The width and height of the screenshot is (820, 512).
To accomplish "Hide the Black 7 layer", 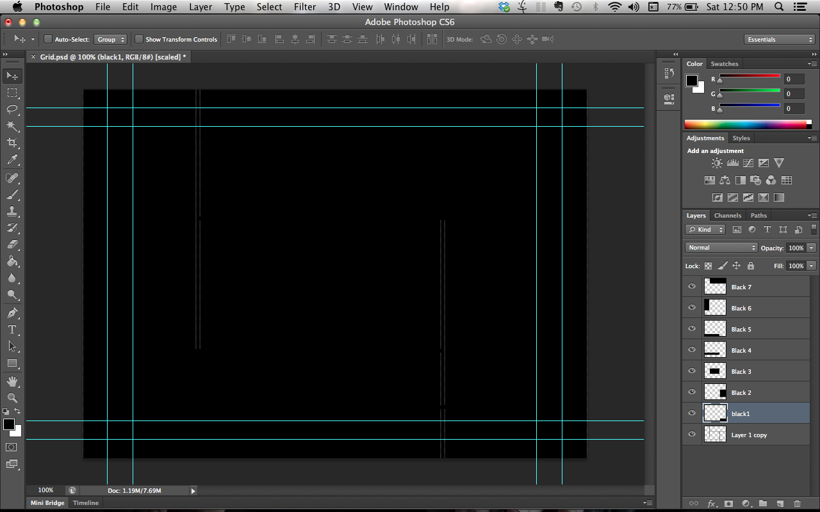I will (x=691, y=286).
